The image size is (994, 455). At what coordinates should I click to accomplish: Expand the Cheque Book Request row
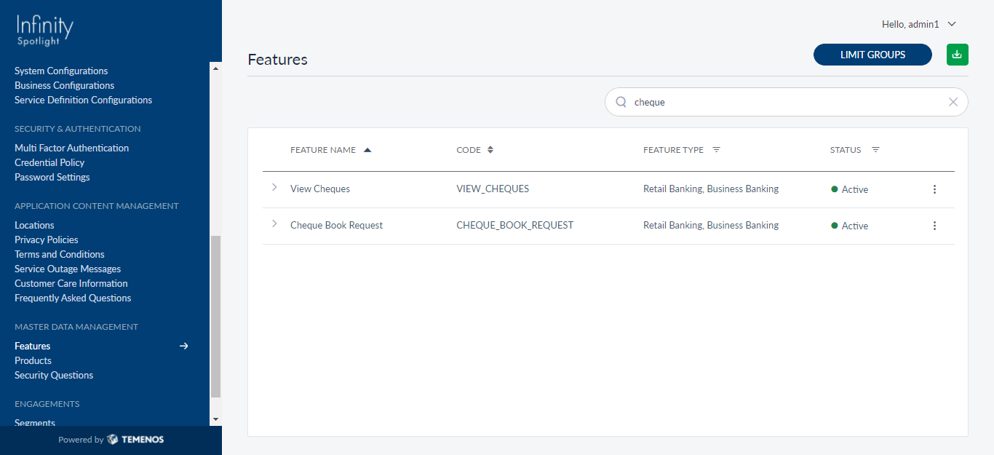[x=274, y=224]
